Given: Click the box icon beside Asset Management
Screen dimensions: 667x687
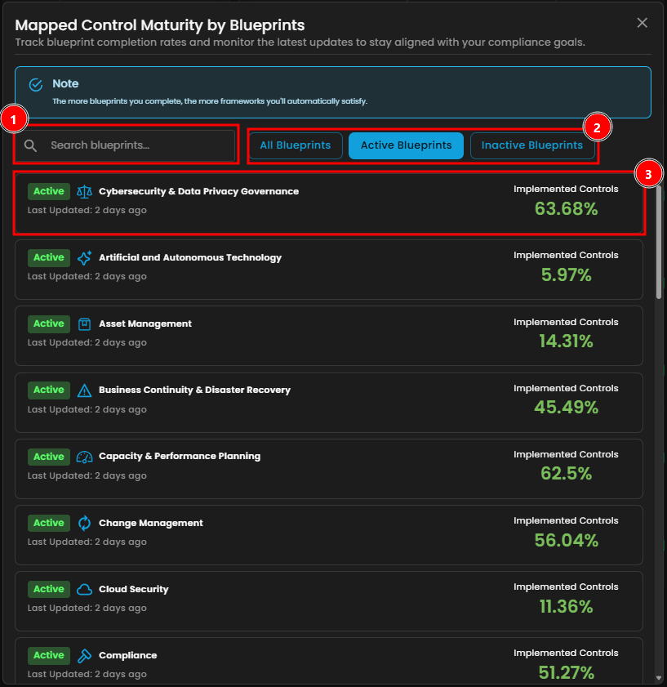Looking at the screenshot, I should (x=85, y=323).
